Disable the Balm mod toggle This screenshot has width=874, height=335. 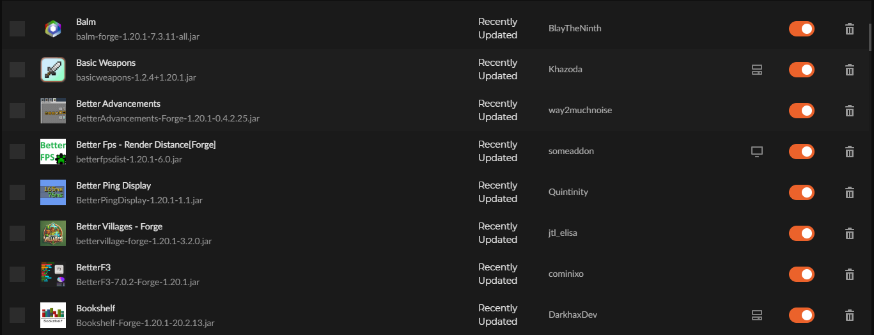(x=801, y=29)
